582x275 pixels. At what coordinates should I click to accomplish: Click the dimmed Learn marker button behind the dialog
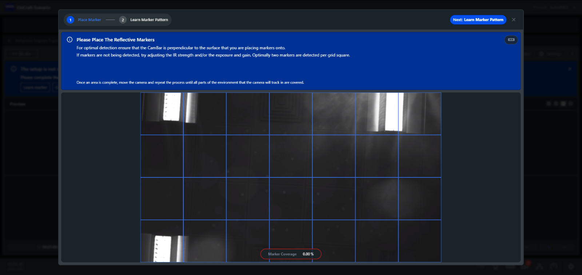35,87
